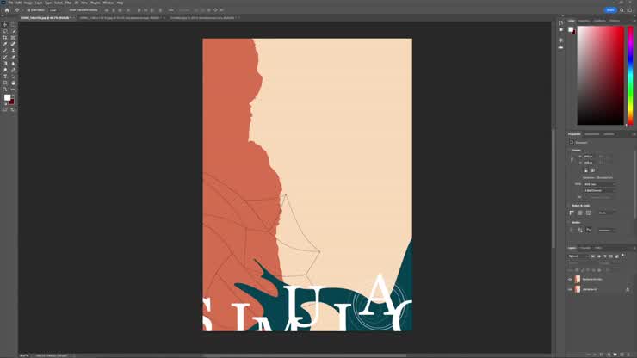637x358 pixels.
Task: Open the RGB Color mode dropdown
Action: tap(599, 184)
